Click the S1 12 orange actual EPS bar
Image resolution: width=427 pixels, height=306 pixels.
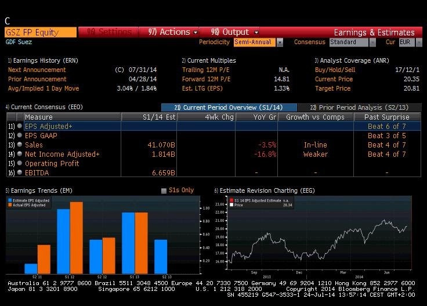coord(77,237)
